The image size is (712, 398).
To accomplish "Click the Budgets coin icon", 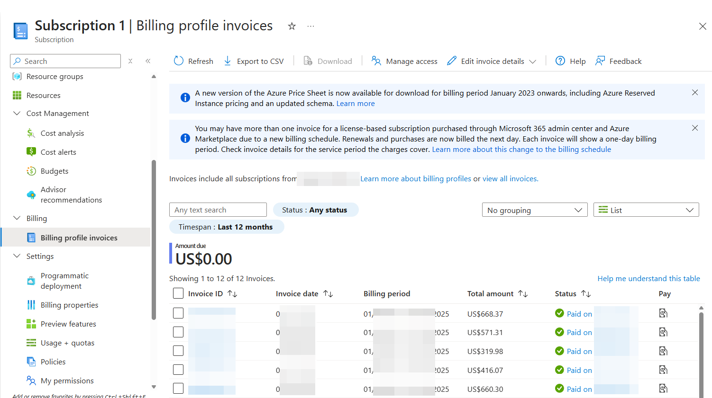I will 31,171.
